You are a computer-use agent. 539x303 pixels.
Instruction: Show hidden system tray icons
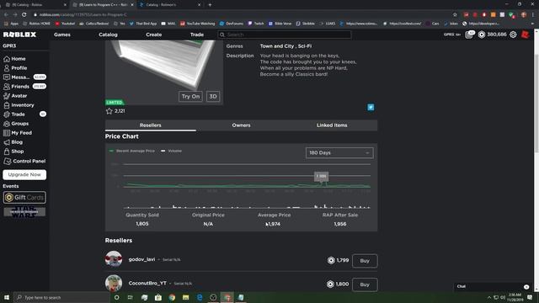coord(489,297)
